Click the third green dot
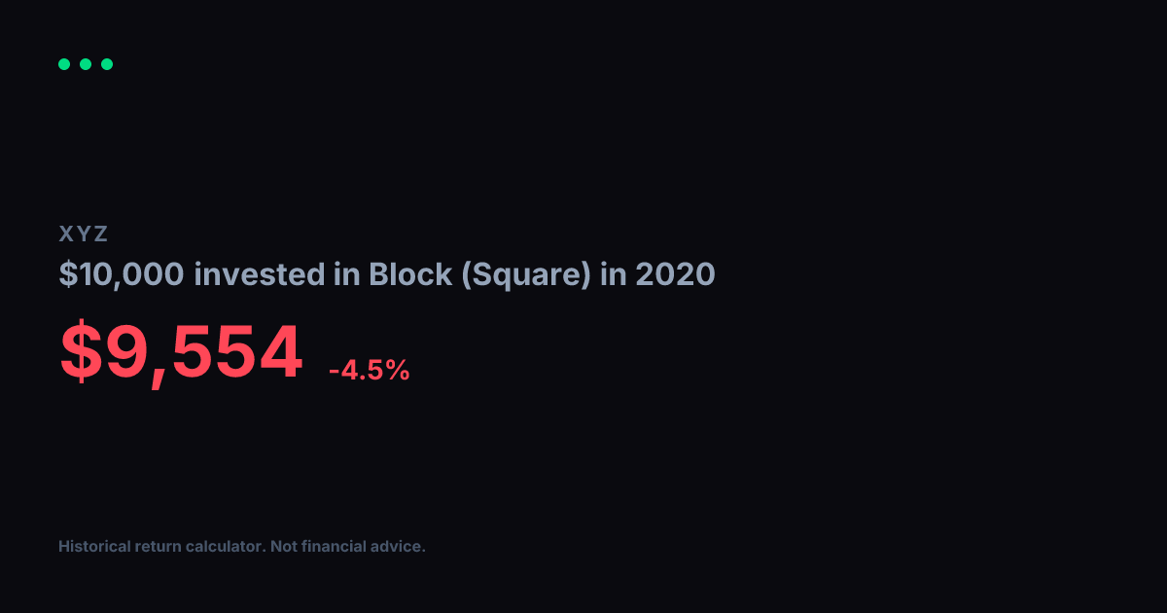1167x613 pixels. tap(107, 64)
